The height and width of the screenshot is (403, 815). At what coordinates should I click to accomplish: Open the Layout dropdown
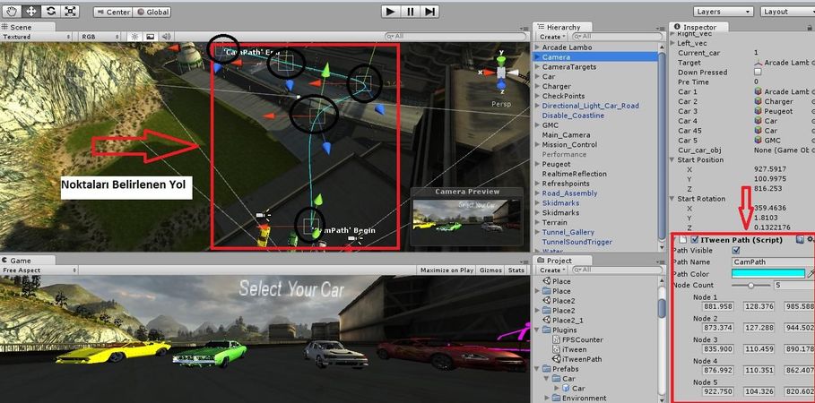[782, 12]
